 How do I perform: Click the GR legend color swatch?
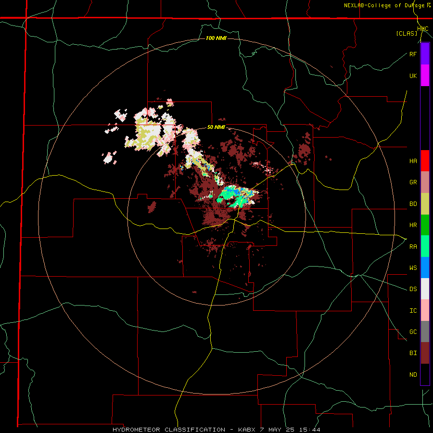pos(425,182)
